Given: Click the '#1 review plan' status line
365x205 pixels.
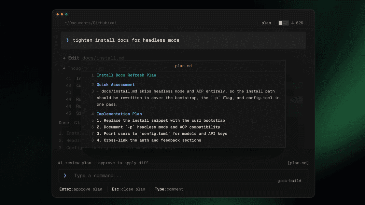Looking at the screenshot, I should [x=103, y=163].
